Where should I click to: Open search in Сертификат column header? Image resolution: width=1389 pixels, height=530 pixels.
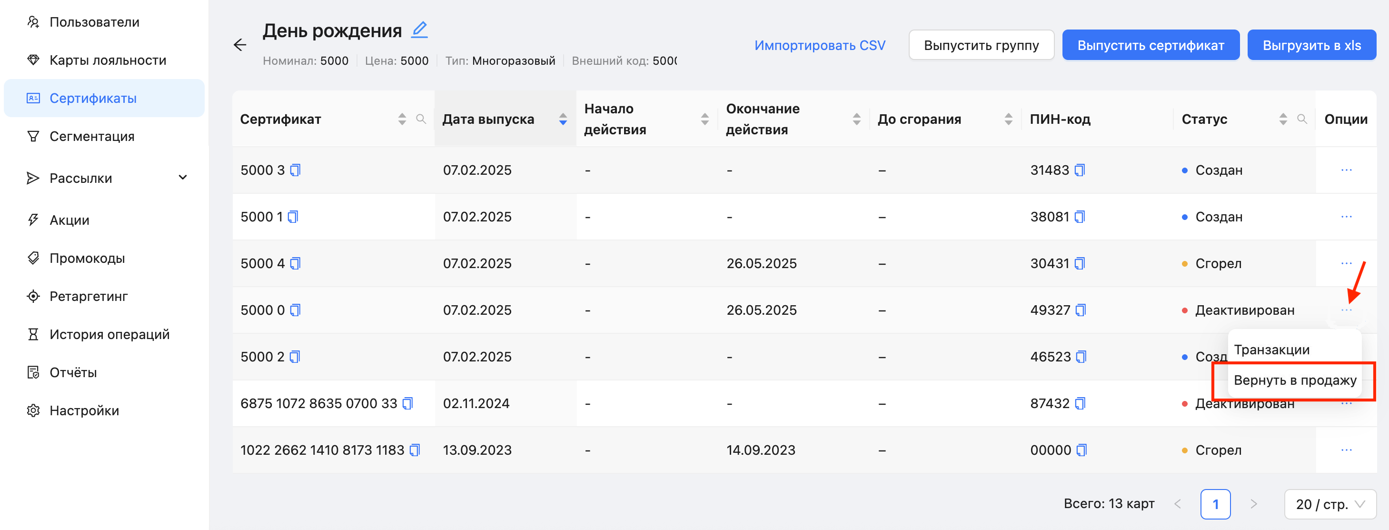421,119
